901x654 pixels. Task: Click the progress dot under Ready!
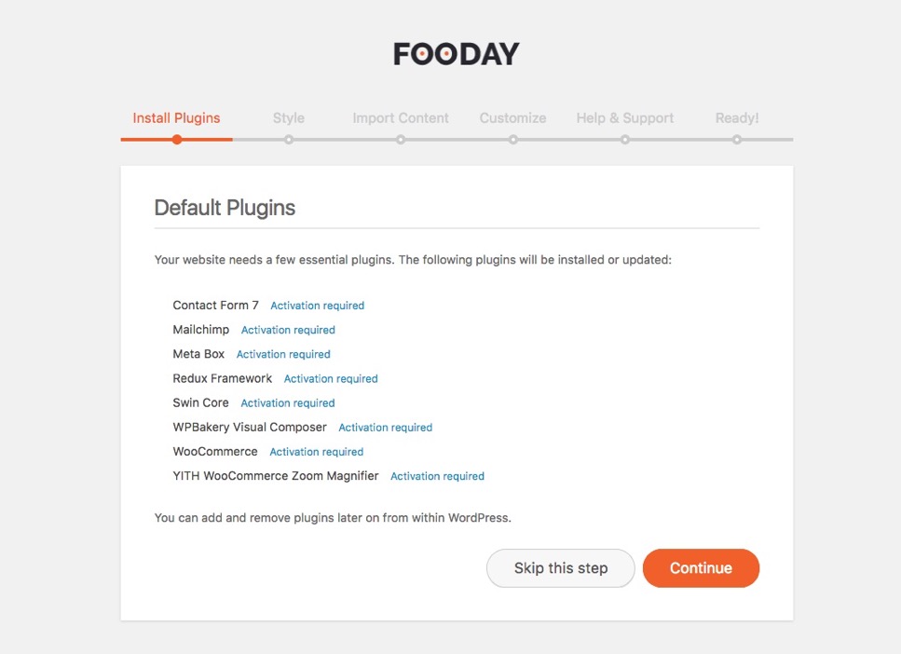[x=737, y=139]
